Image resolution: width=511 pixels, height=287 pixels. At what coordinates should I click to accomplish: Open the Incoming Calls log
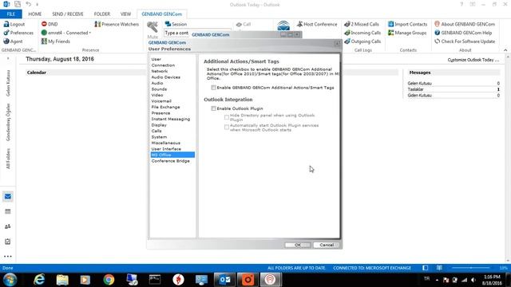[362, 33]
